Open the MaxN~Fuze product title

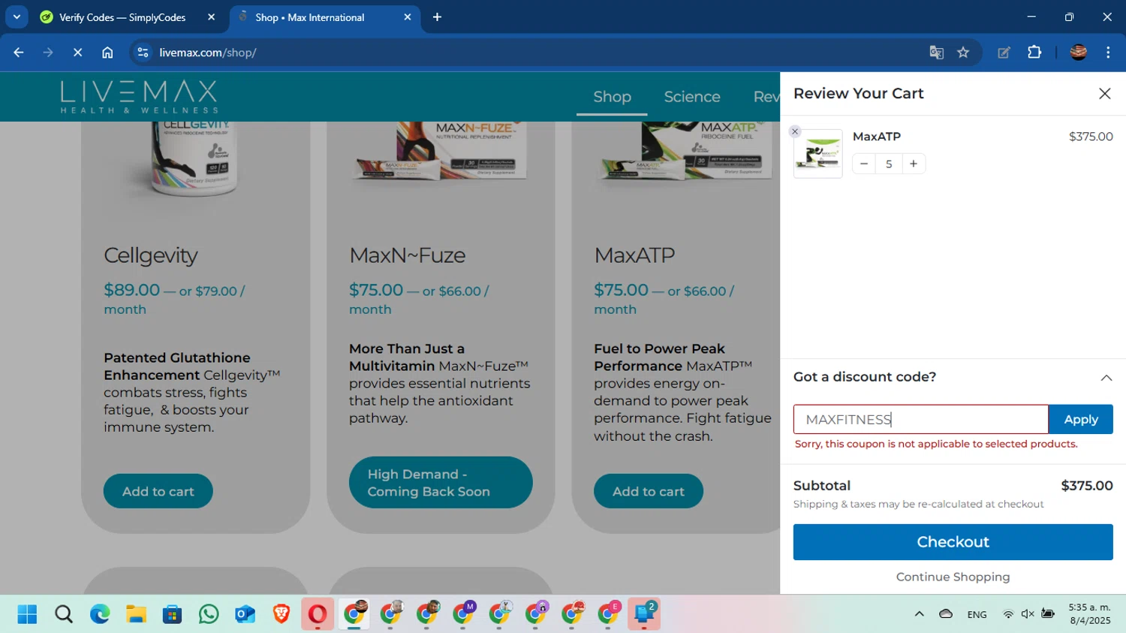[x=407, y=255]
